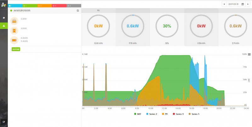Click the PV column header
The height and width of the screenshot is (127, 252).
click(x=98, y=11)
